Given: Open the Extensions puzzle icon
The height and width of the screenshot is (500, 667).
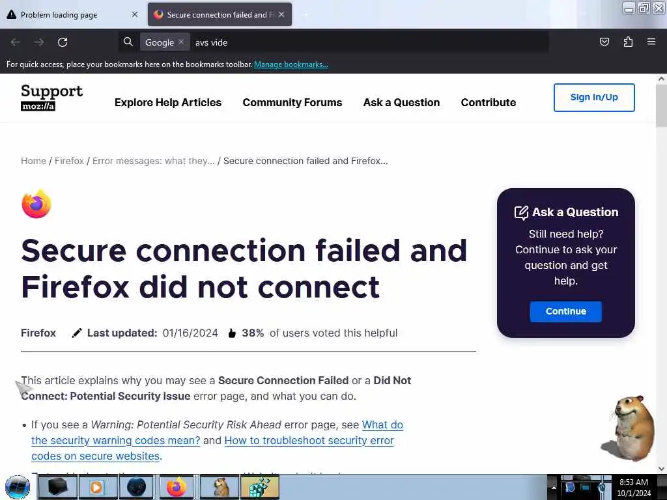Looking at the screenshot, I should click(628, 42).
